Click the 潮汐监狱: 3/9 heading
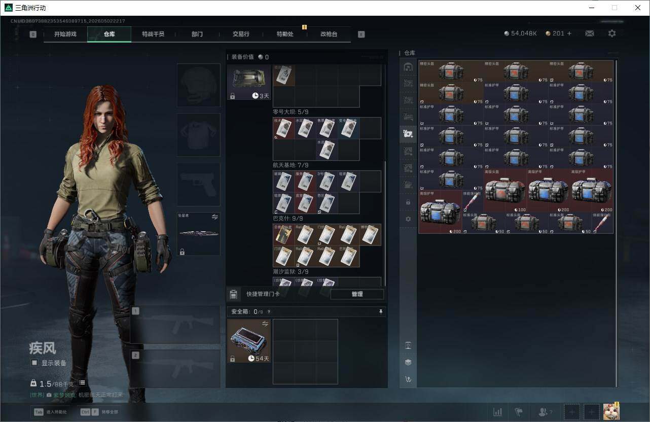650x422 pixels. 291,272
